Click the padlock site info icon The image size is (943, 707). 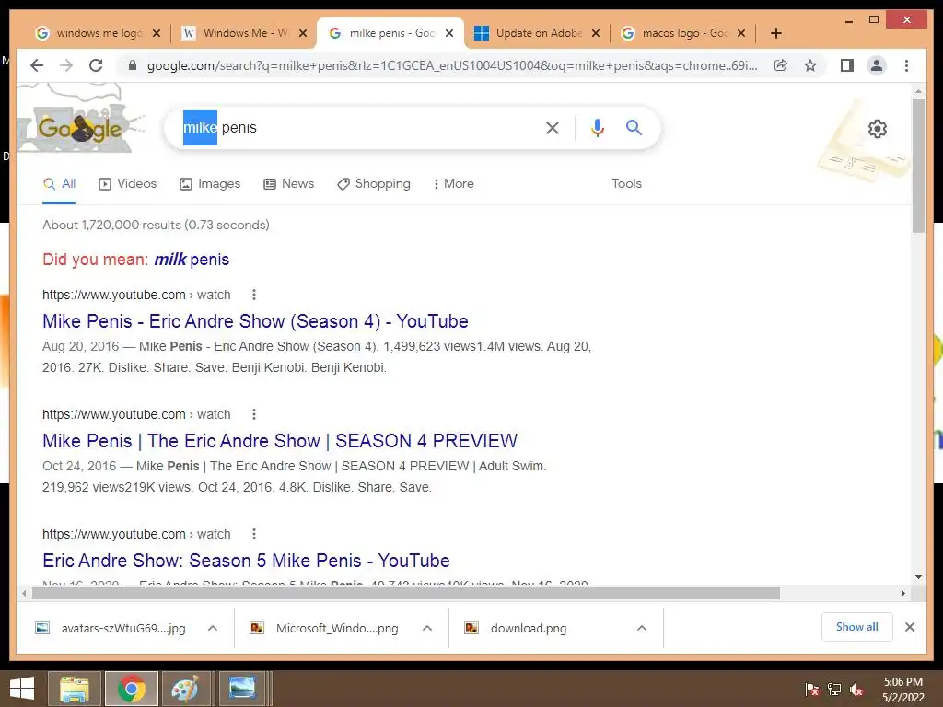click(x=133, y=65)
